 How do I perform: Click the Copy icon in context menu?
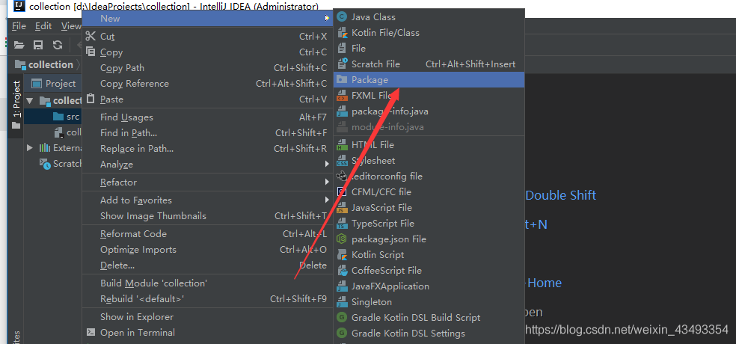(91, 52)
